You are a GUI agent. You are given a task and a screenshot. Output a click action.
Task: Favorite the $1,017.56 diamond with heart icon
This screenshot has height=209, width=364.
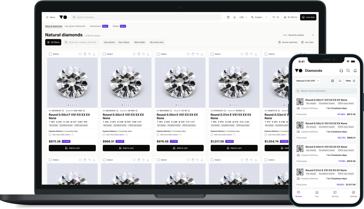tap(242, 54)
